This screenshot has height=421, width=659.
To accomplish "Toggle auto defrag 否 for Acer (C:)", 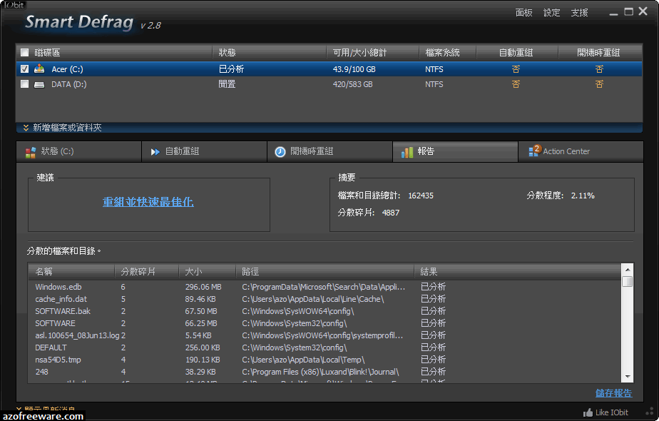I will point(516,69).
